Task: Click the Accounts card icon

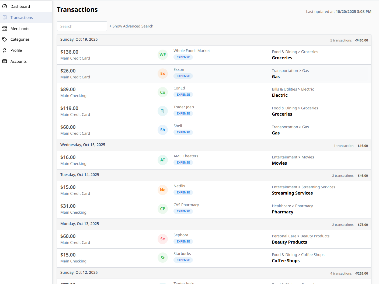Action: pyautogui.click(x=5, y=61)
